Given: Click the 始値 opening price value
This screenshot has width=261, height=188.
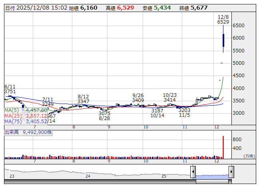Looking at the screenshot, I should tap(88, 8).
